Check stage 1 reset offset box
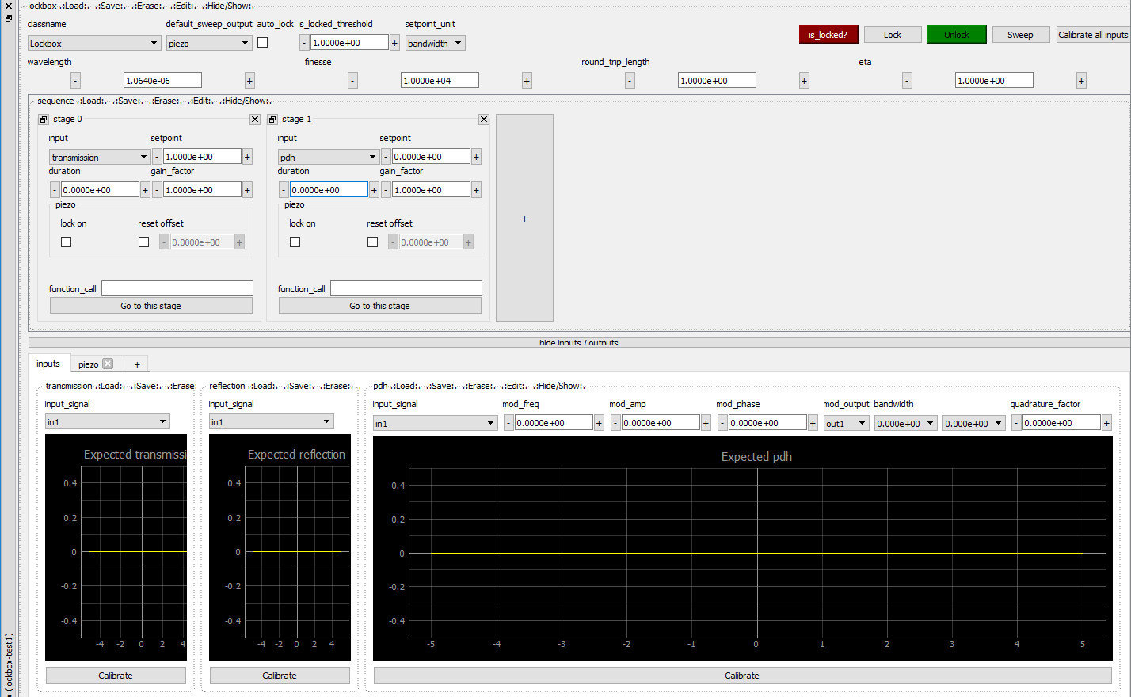The image size is (1131, 697). 372,242
